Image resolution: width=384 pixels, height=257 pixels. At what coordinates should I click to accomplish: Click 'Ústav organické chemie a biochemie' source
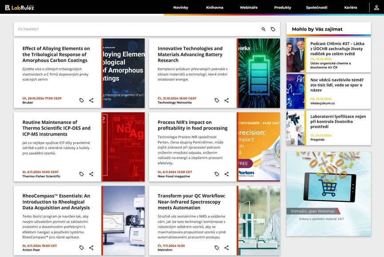[330, 65]
